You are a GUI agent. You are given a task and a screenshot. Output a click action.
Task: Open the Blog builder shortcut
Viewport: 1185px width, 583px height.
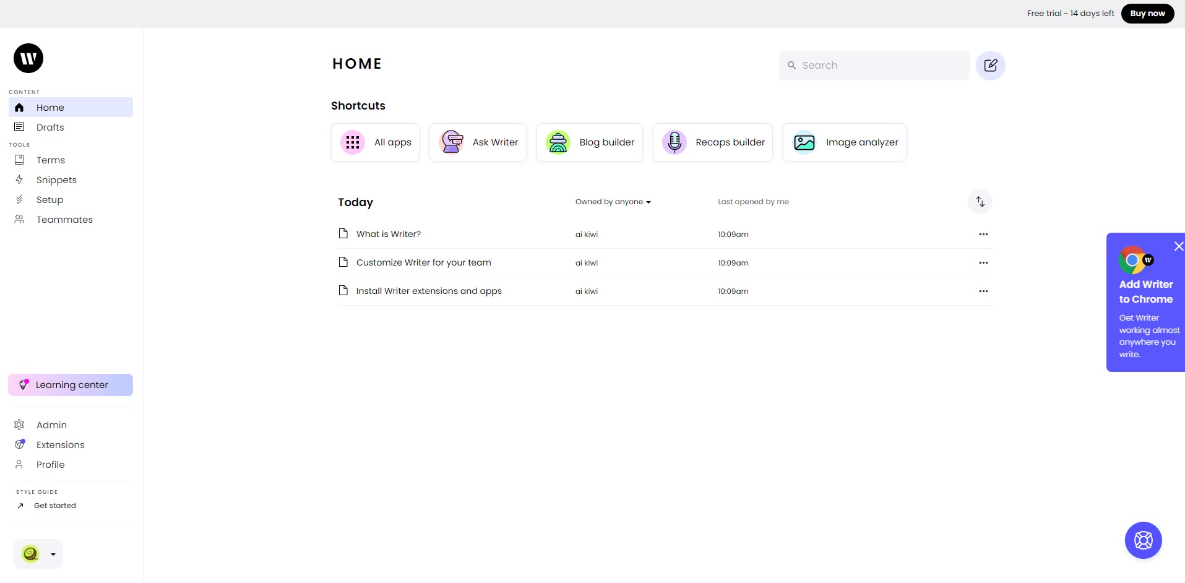tap(589, 142)
